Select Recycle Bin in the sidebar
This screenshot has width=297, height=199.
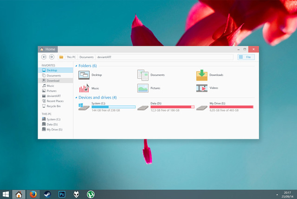coord(53,106)
